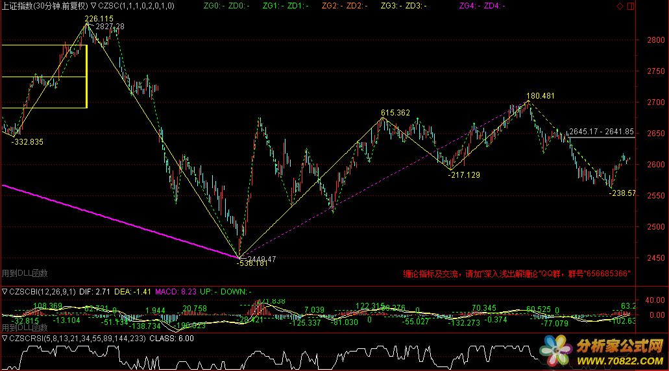Click the 40.00 MACD axis label
The width and height of the screenshot is (669, 371).
(x=655, y=300)
